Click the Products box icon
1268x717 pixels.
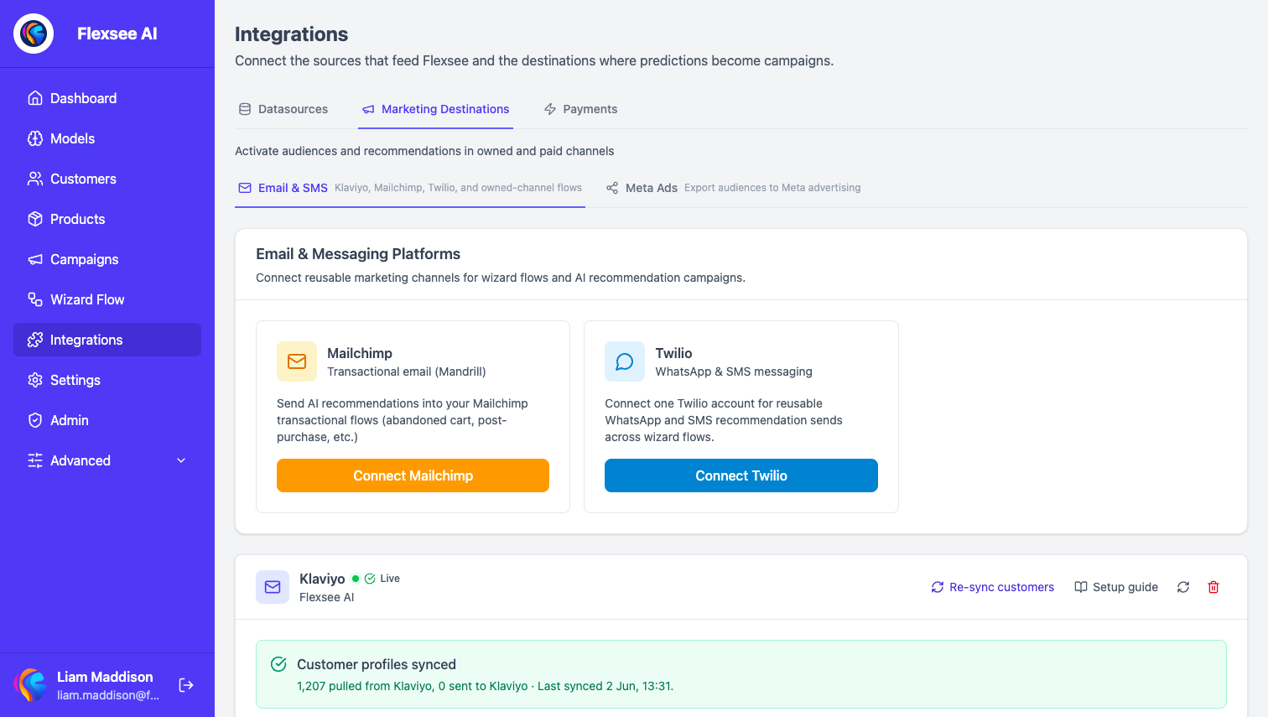(x=35, y=219)
